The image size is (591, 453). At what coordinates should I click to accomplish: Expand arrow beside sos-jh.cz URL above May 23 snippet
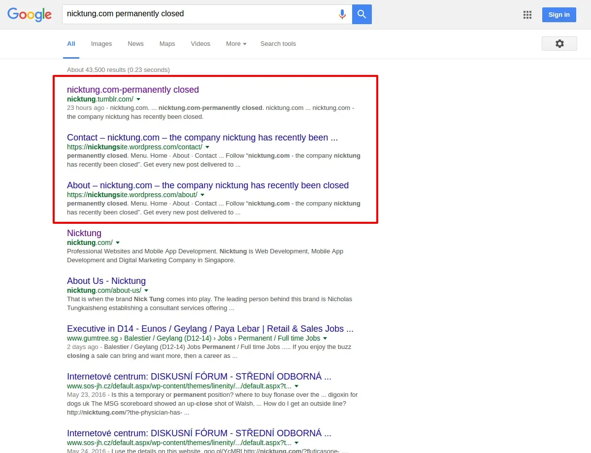coord(296,386)
